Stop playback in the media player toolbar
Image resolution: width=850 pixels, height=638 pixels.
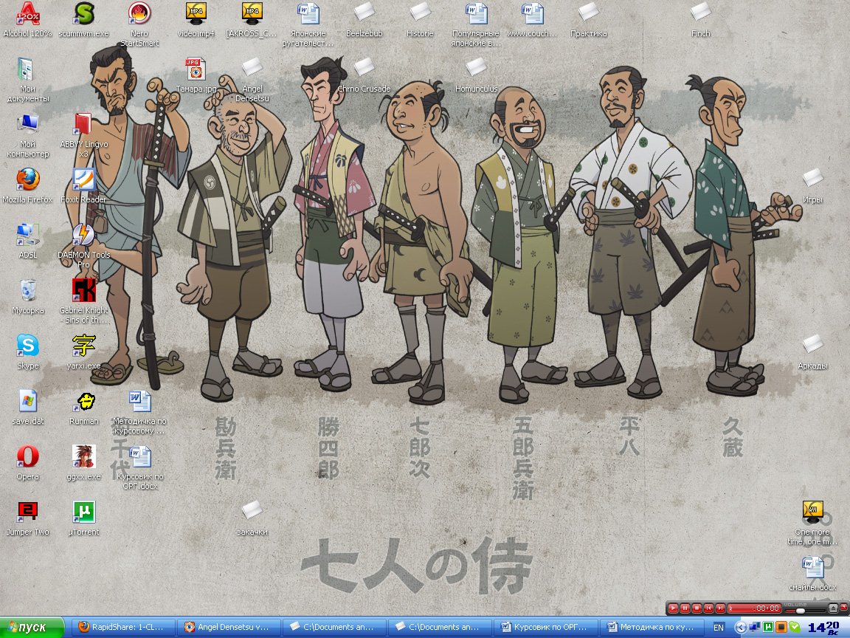(x=697, y=608)
